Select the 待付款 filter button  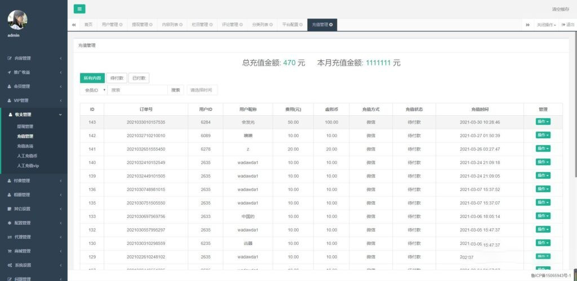tap(117, 78)
